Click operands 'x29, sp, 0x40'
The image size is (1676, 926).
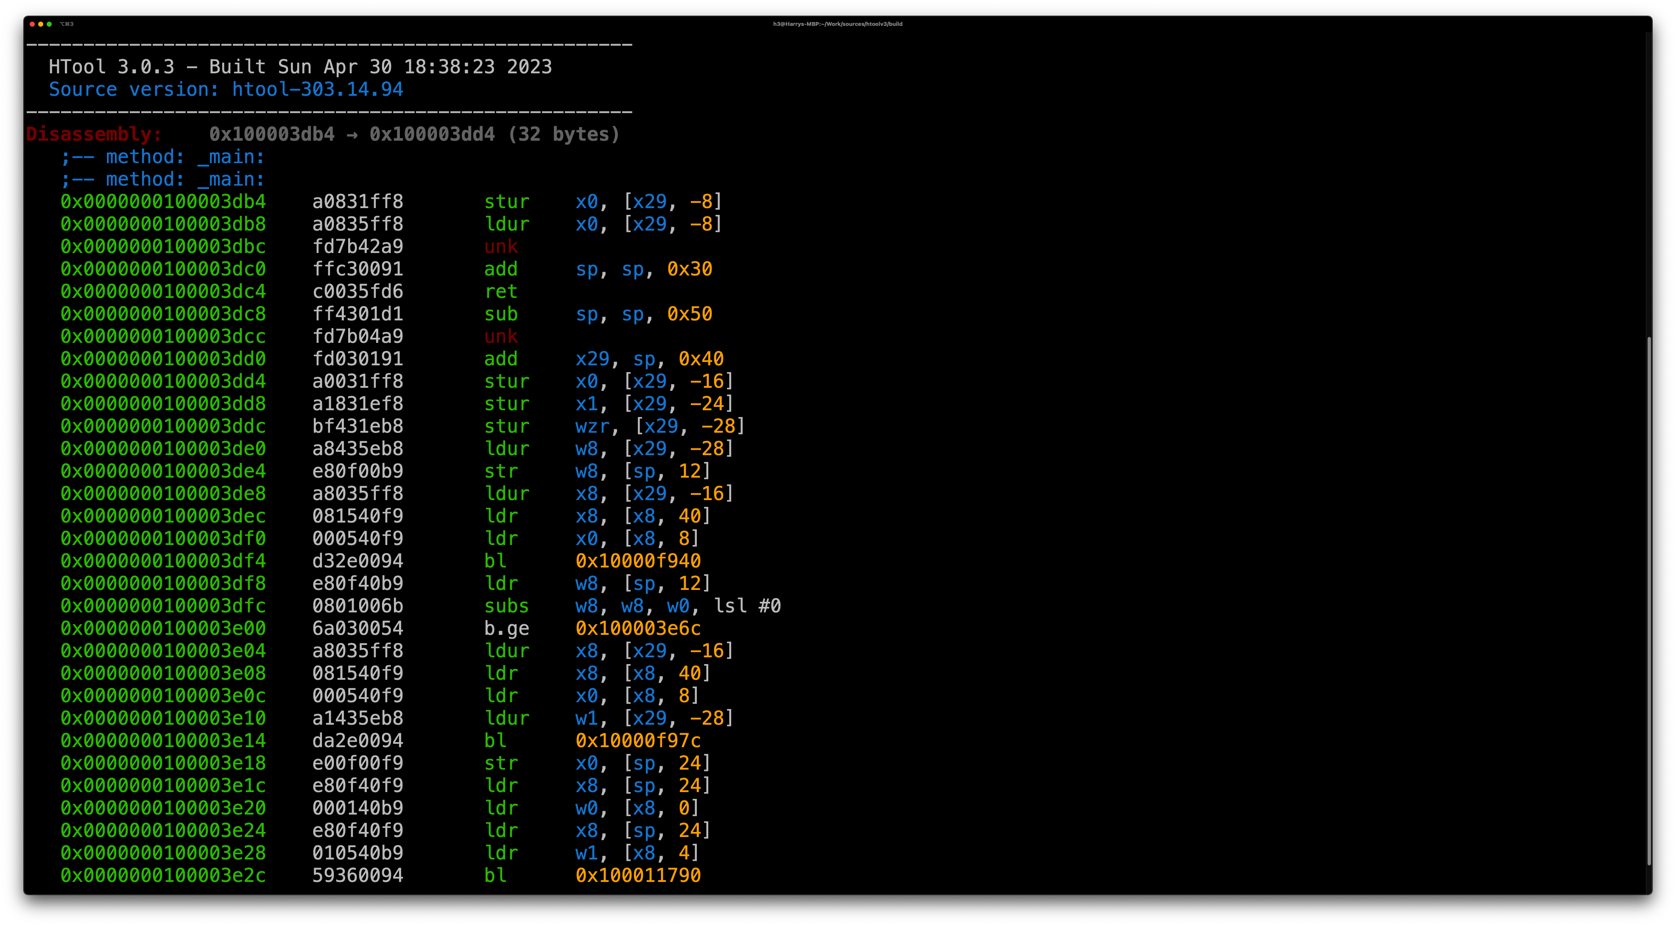coord(649,359)
